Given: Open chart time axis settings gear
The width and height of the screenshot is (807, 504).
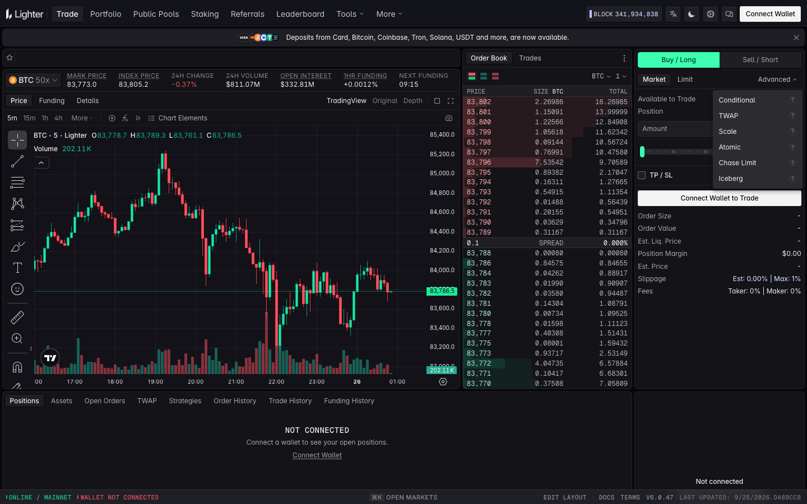Looking at the screenshot, I should (443, 381).
